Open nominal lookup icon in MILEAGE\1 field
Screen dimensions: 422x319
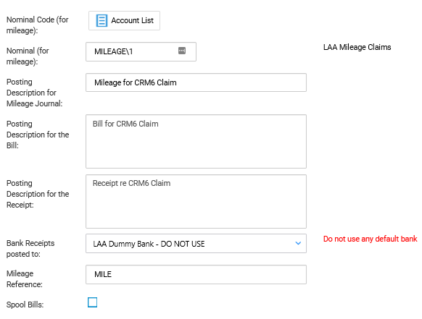click(x=182, y=51)
